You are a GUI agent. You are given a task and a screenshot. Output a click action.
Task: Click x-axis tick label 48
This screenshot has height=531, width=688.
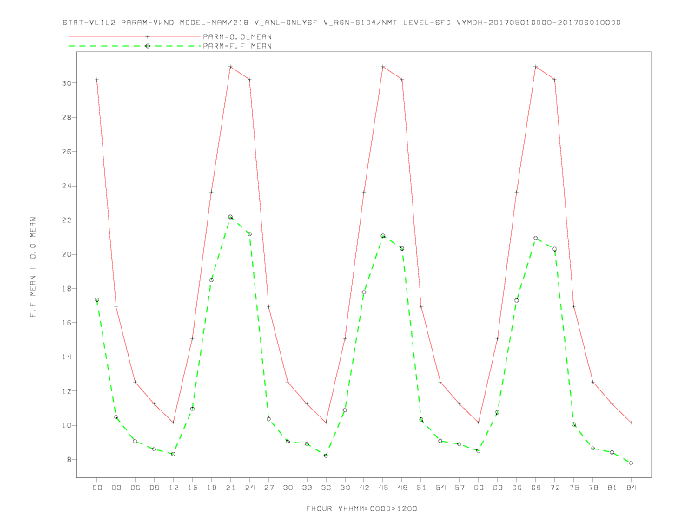pos(402,488)
